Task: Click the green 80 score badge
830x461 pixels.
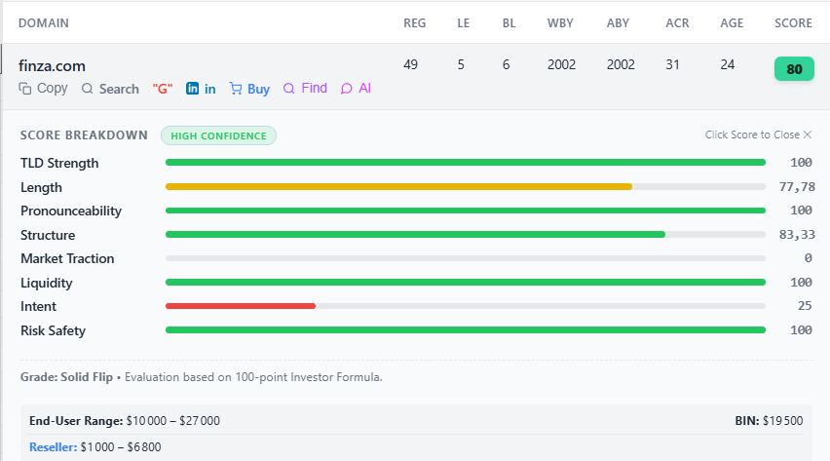Action: [794, 69]
